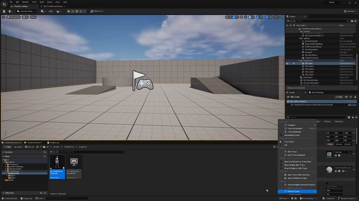Collapse the Playground folder in Outliner
Image resolution: width=359 pixels, height=201 pixels.
click(299, 61)
